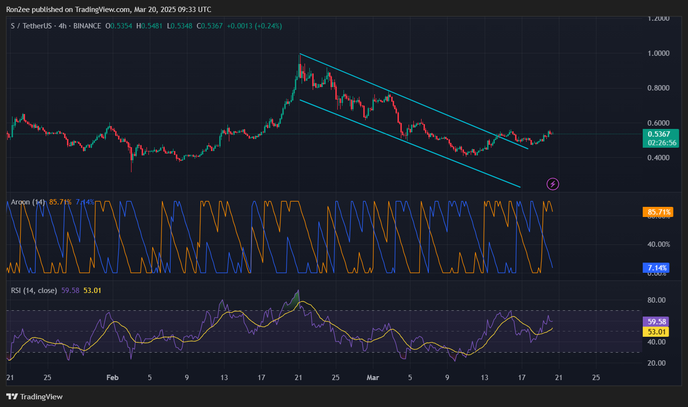Click the TradingView logo in the footer
This screenshot has height=407, width=688.
click(x=34, y=396)
